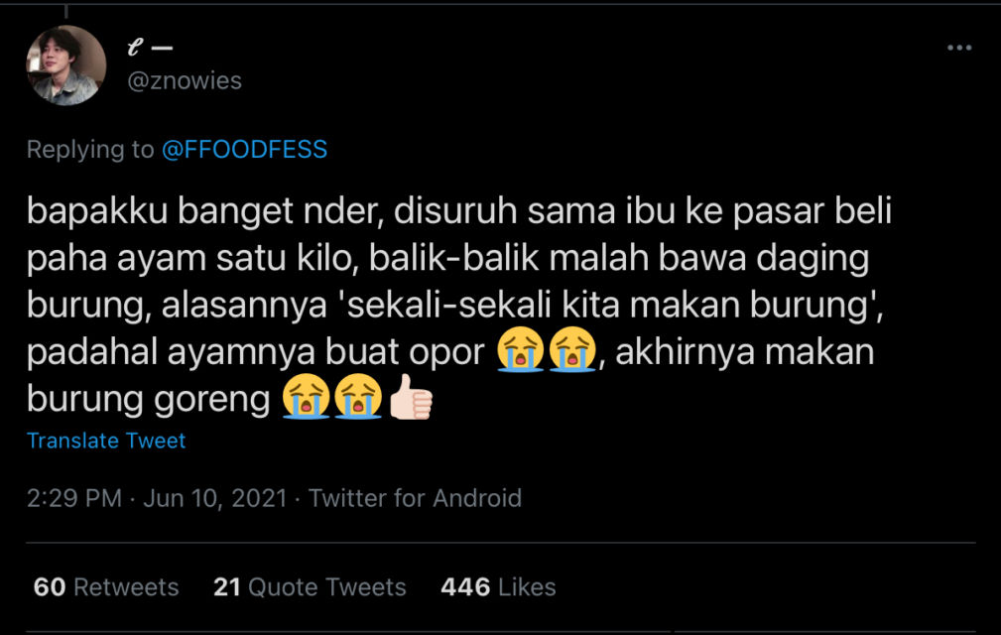Click the 2:29 PM timestamp
Image resolution: width=1001 pixels, height=635 pixels.
[x=73, y=498]
